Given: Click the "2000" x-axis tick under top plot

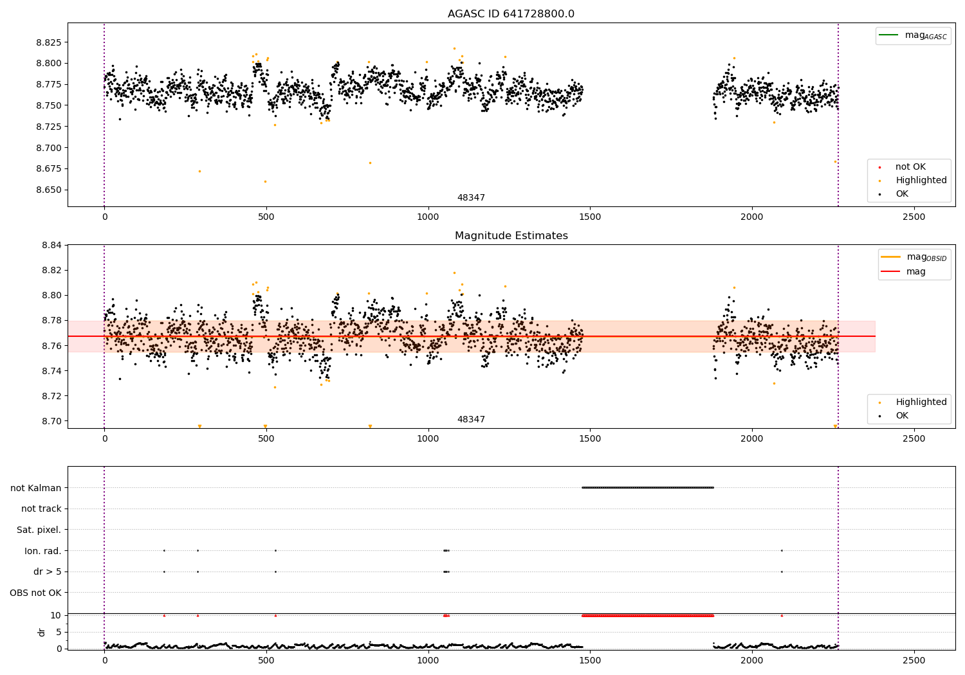Looking at the screenshot, I should click(752, 217).
